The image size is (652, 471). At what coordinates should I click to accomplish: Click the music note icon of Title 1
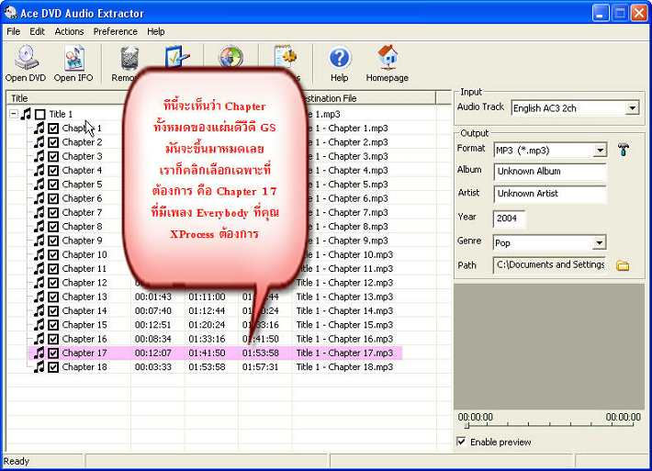pyautogui.click(x=27, y=114)
